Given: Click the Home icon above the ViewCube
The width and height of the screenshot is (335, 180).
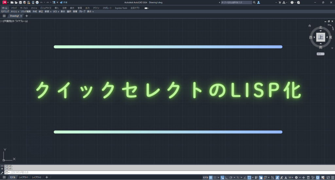Looking at the screenshot, I should (x=309, y=25).
